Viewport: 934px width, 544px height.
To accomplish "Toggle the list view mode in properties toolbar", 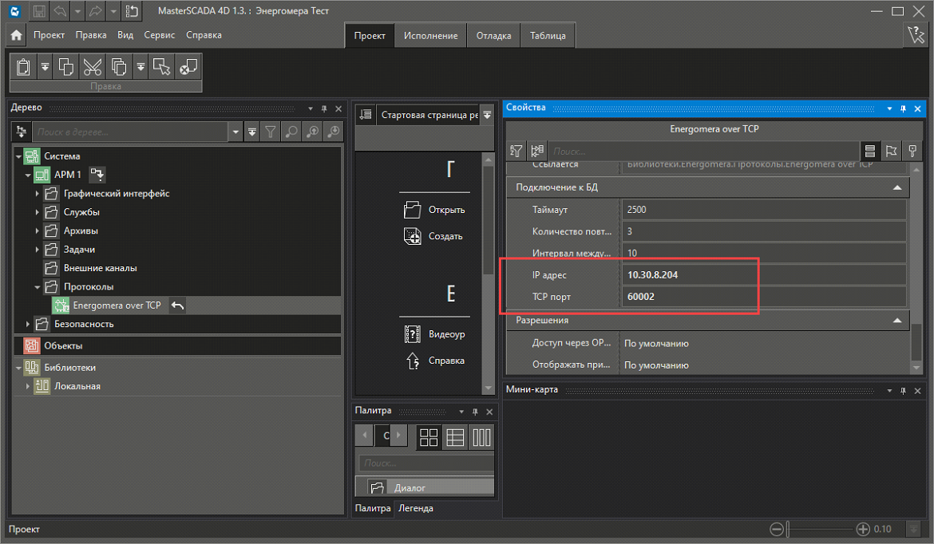I will pos(870,151).
